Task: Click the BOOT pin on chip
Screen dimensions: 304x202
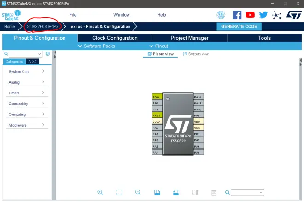Action: click(x=157, y=97)
